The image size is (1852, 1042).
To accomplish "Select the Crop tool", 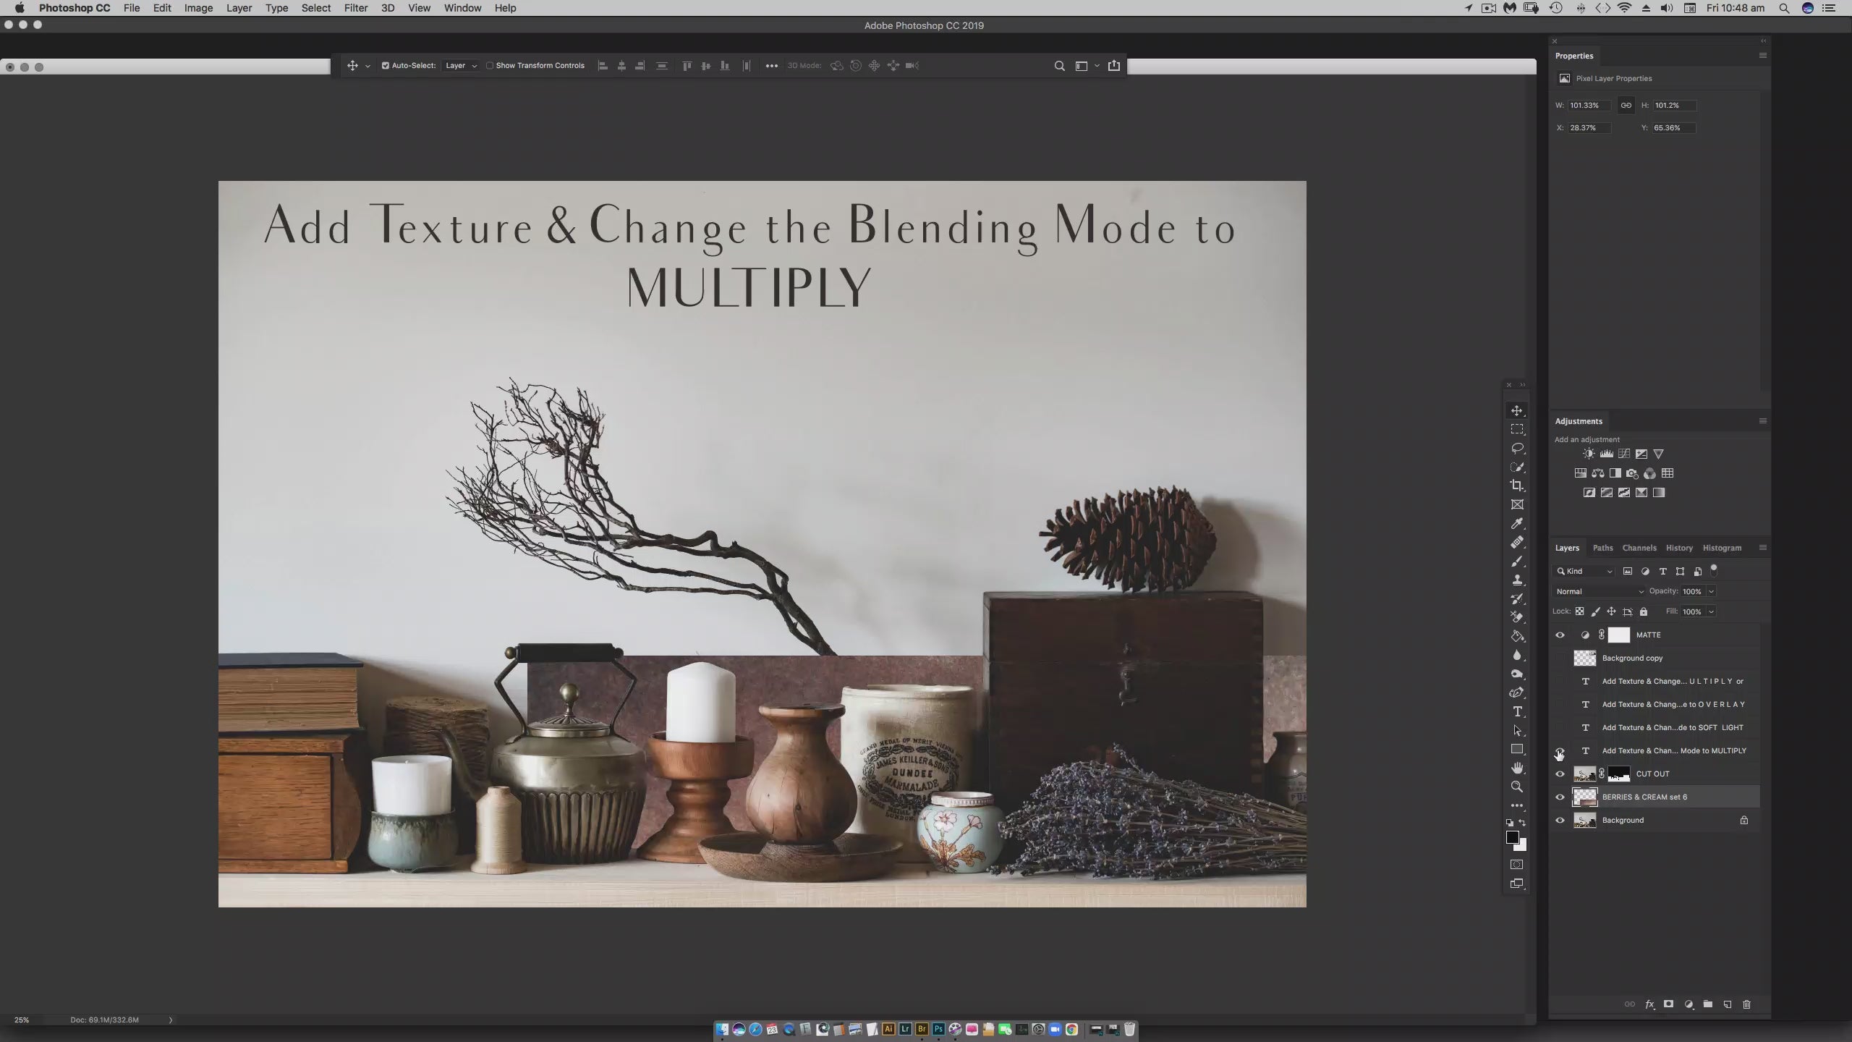I will coord(1517,486).
